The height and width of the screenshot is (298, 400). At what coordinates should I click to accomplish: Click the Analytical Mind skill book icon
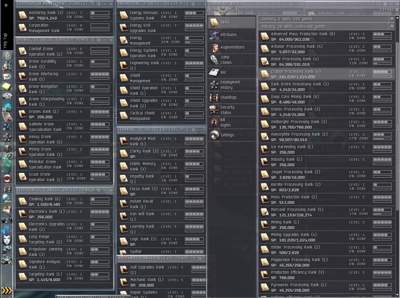pos(124,141)
